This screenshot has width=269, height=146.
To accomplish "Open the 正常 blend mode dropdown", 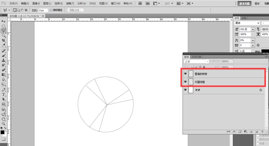I will click(x=196, y=62).
